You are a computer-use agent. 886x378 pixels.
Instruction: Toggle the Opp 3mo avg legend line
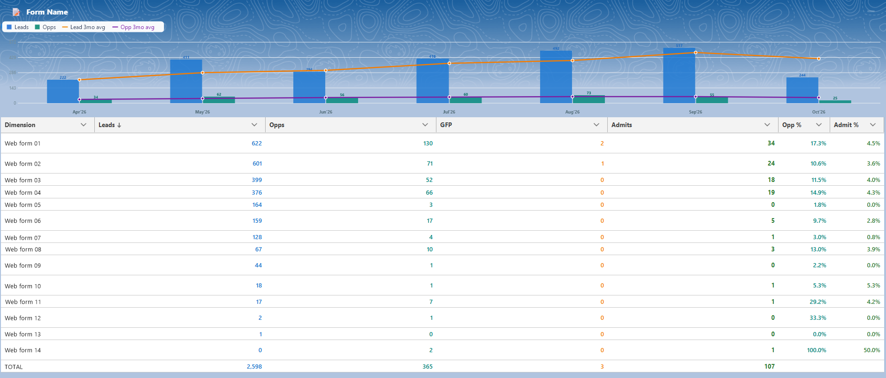click(x=133, y=27)
